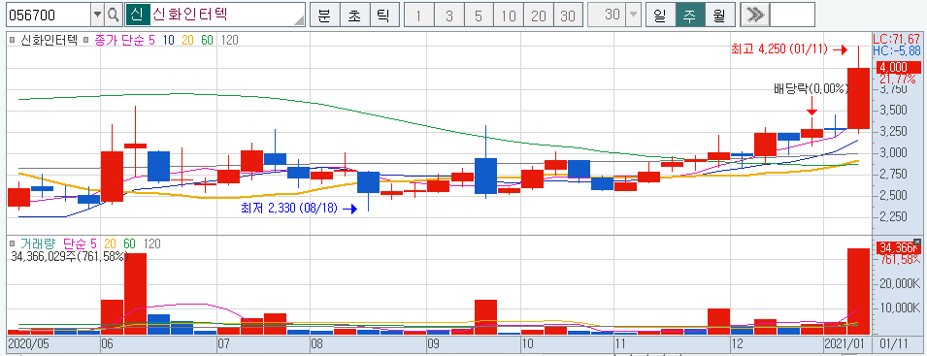Viewport: 927px width, 356px height.
Task: Click the tallest red volume bar in June
Action: coord(135,294)
